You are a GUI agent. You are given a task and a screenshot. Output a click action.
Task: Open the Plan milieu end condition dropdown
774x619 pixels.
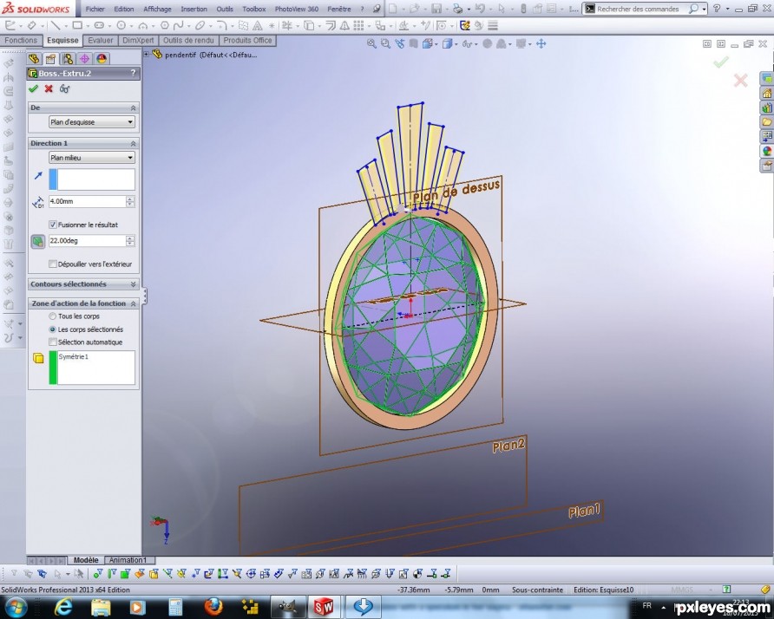92,157
